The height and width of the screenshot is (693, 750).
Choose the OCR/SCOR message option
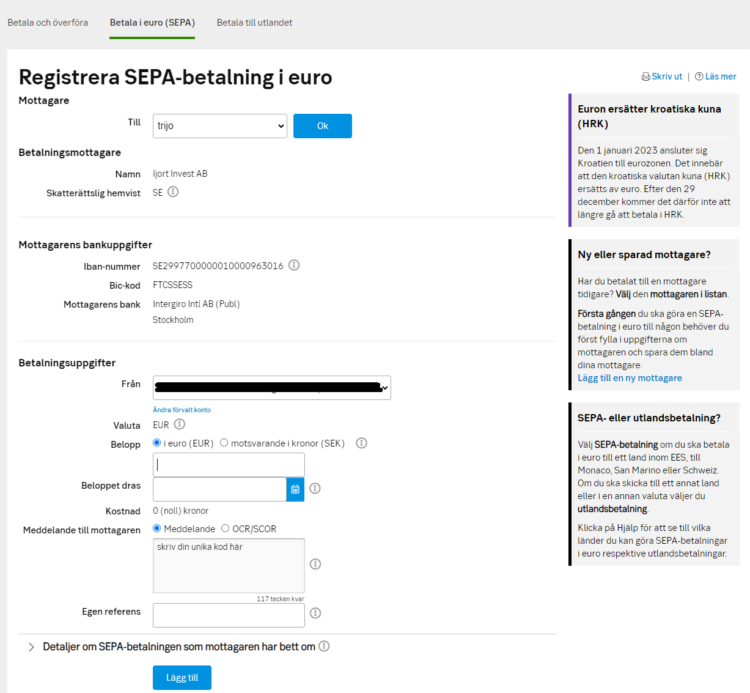(226, 528)
